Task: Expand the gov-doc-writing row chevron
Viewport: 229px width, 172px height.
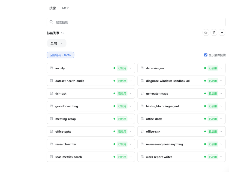Action: (x=131, y=106)
